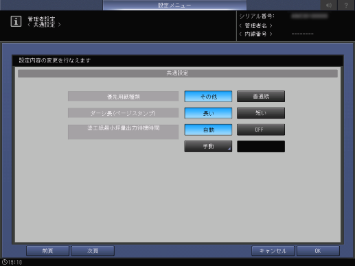Go to previous page with 前頁
Image resolution: width=355 pixels, height=266 pixels.
[47, 251]
